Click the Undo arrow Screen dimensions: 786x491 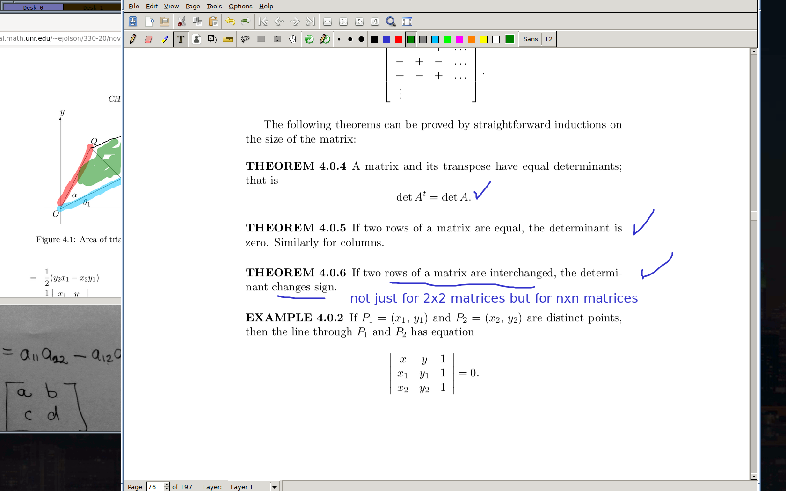230,22
